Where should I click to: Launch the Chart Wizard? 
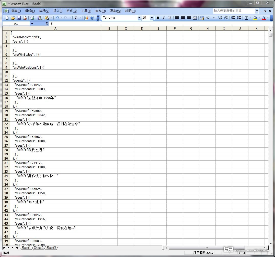(x=86, y=18)
